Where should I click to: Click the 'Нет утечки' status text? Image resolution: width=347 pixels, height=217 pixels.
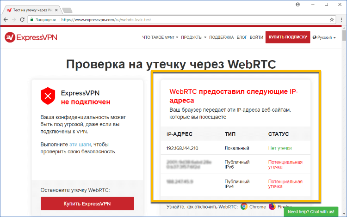click(280, 148)
